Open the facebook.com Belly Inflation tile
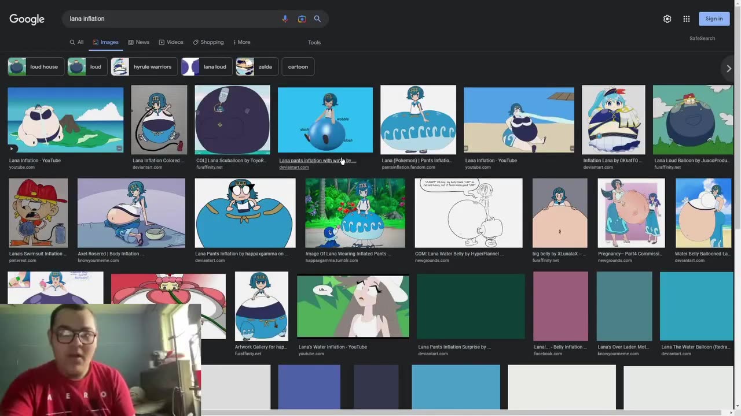 560,306
